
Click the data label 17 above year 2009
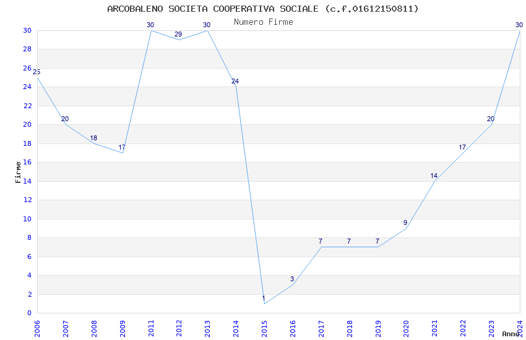coord(122,147)
